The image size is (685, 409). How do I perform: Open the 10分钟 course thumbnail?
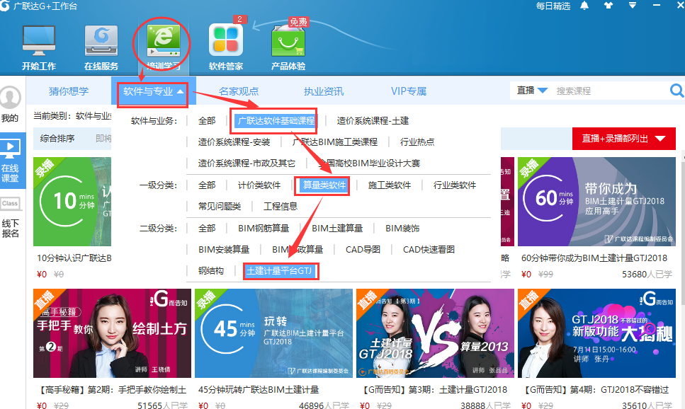[72, 202]
